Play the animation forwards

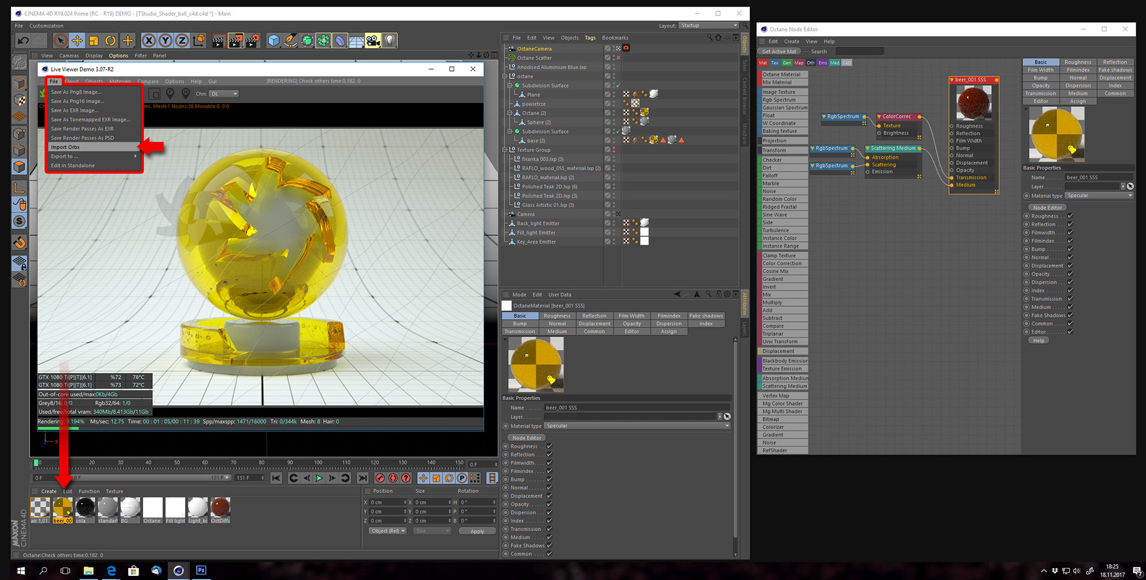click(319, 478)
